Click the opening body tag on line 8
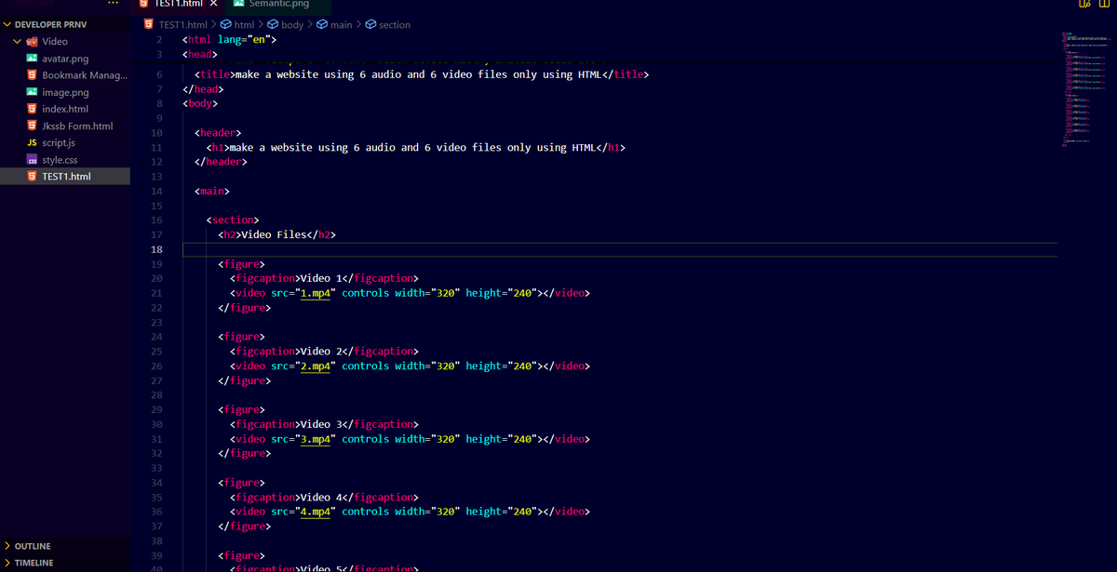 (200, 103)
